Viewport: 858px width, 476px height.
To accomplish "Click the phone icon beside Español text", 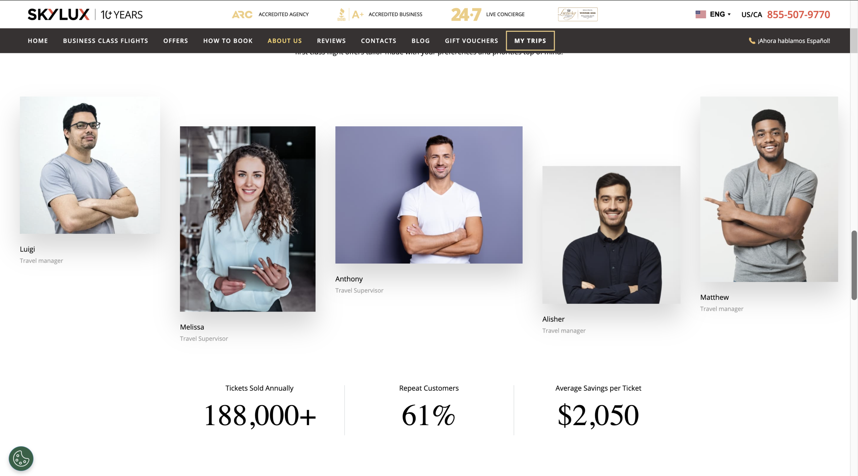I will tap(752, 41).
